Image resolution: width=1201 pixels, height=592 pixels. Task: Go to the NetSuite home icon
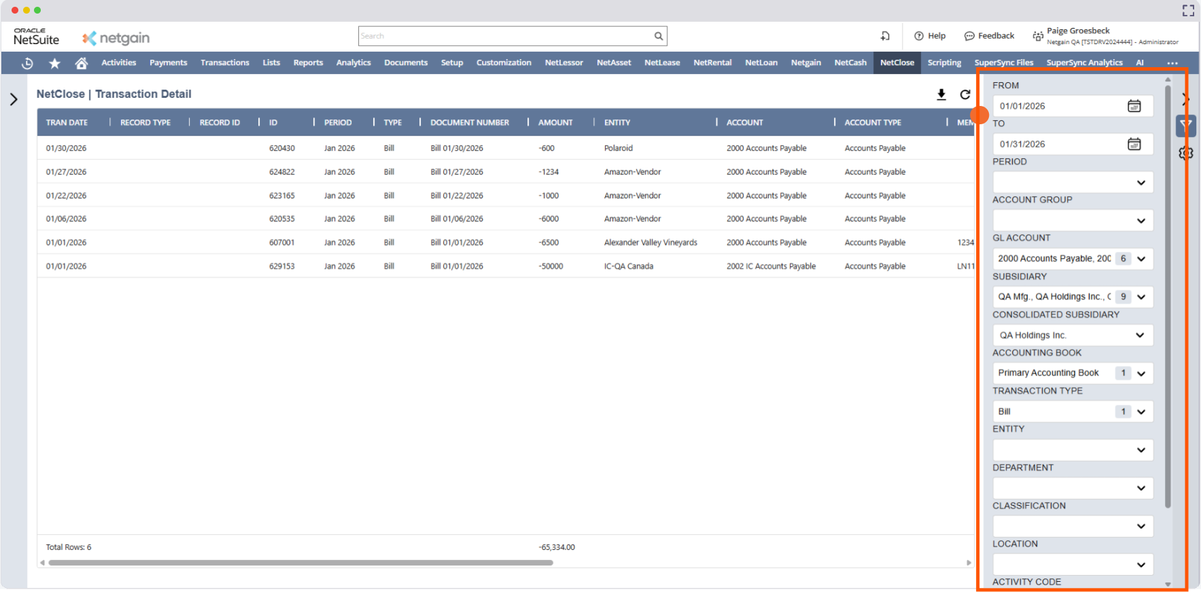click(82, 63)
